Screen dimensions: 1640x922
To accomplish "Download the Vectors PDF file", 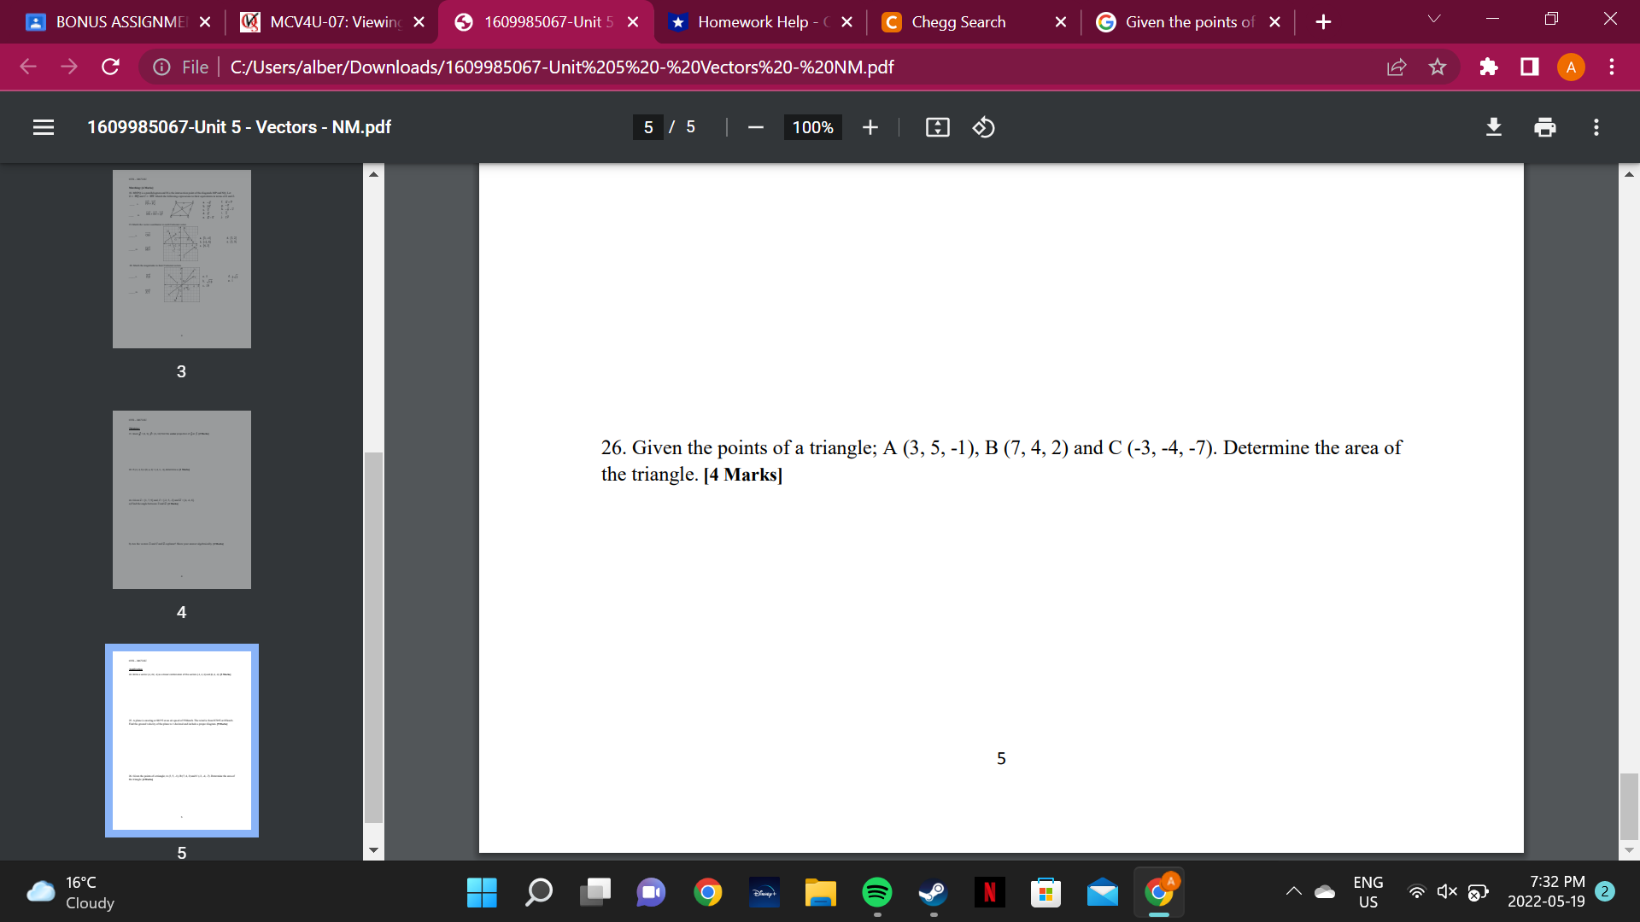I will tap(1493, 127).
